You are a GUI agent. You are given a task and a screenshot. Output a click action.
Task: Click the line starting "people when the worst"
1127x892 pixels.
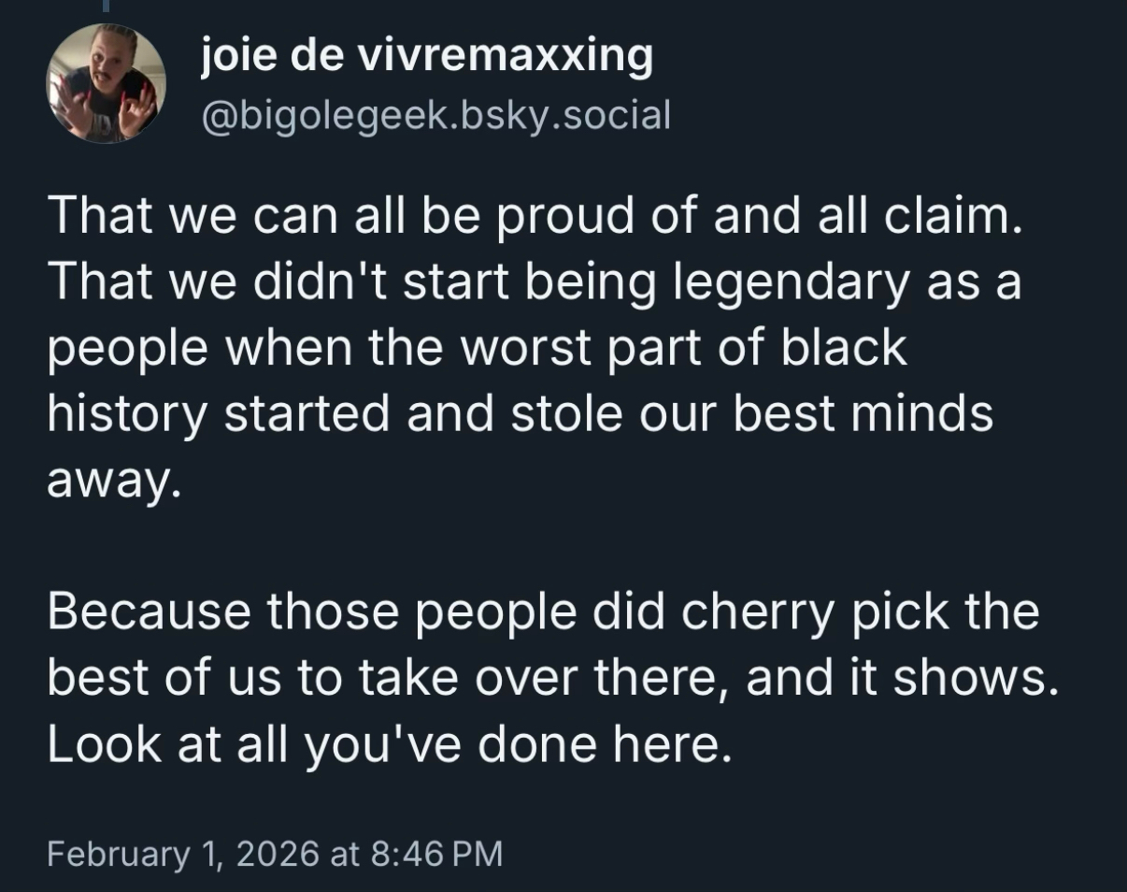(x=477, y=348)
